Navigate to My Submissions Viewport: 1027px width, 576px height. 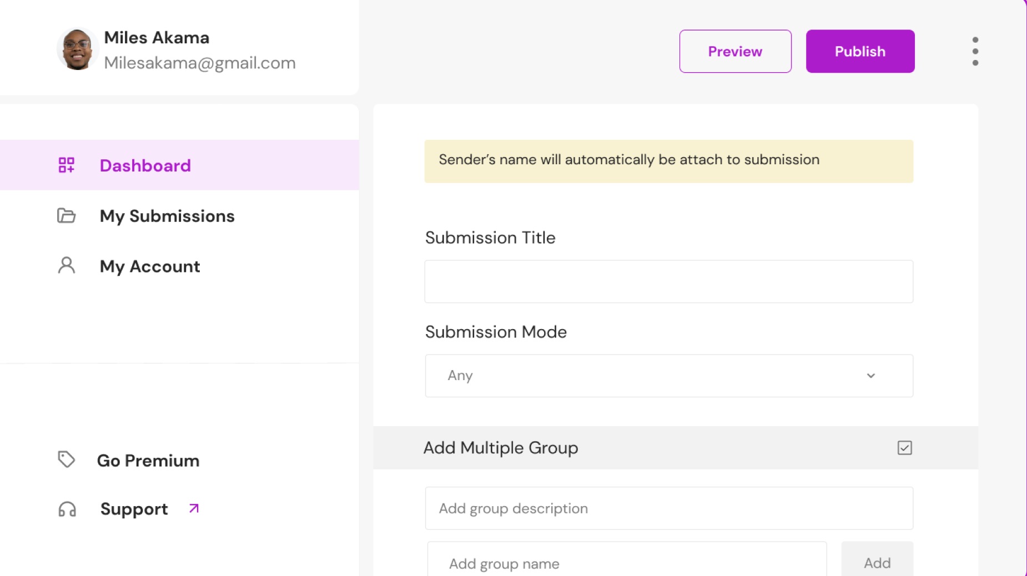click(x=167, y=216)
